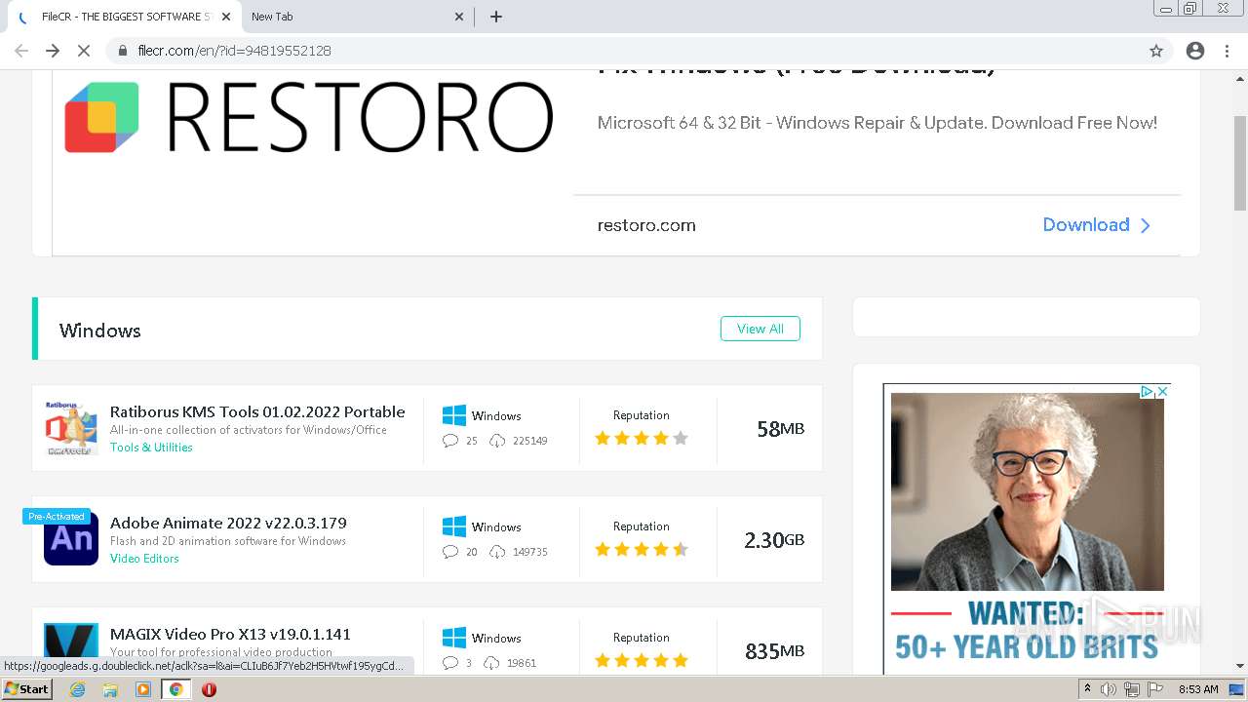Click the Restoro logo ad image
The height and width of the screenshot is (702, 1248).
pyautogui.click(x=309, y=117)
